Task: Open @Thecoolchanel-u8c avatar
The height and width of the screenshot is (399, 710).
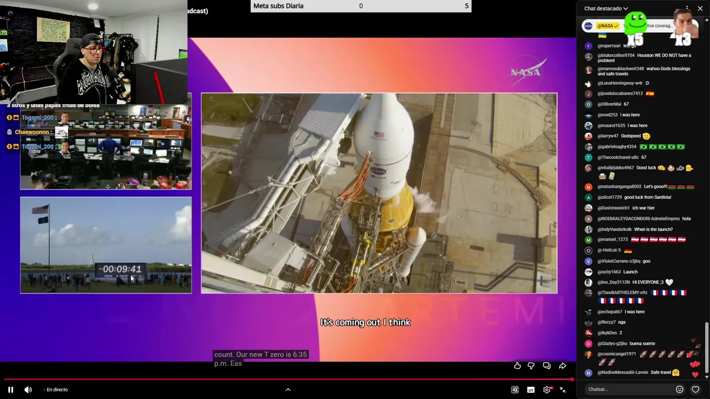Action: click(589, 157)
